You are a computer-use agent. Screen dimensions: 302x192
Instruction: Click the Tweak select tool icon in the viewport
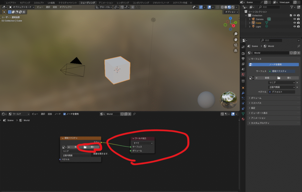tap(4, 12)
